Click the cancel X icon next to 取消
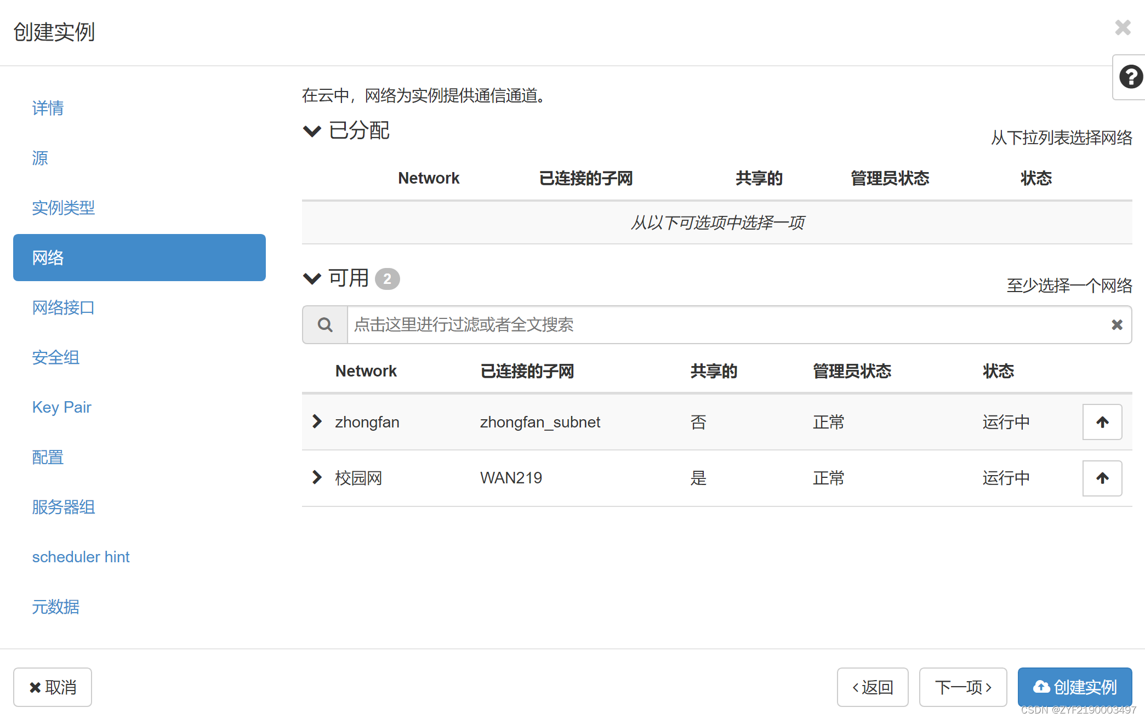Viewport: 1145px width, 719px height. (35, 687)
